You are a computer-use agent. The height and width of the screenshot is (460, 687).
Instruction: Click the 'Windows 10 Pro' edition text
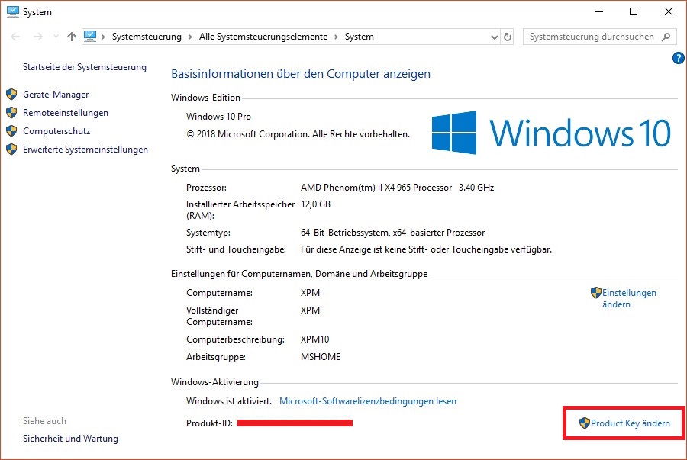218,117
